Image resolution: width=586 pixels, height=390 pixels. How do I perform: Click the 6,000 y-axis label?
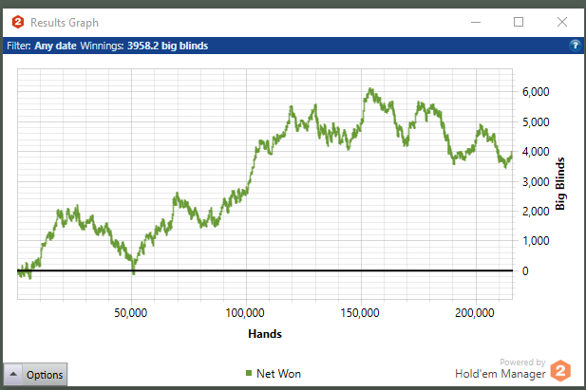coord(536,92)
